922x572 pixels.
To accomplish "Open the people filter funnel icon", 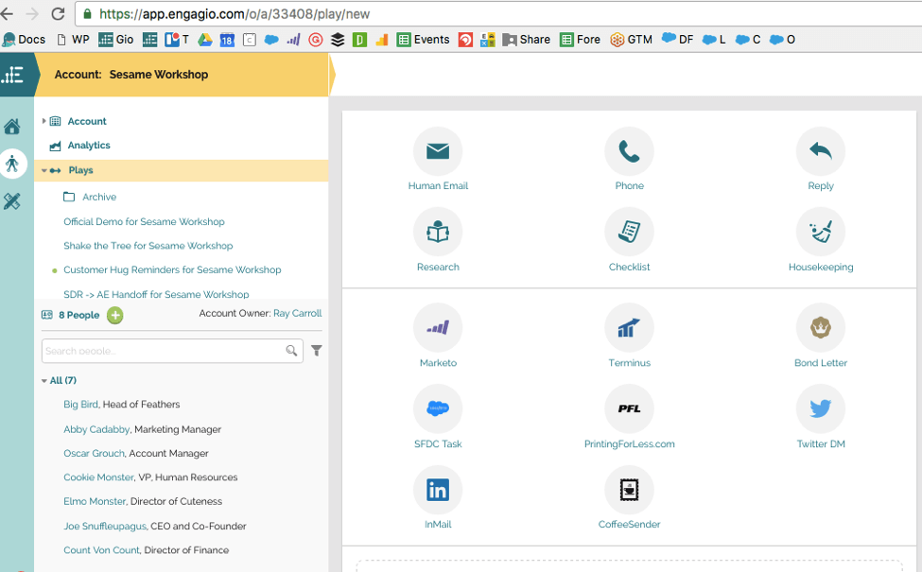I will [x=317, y=351].
